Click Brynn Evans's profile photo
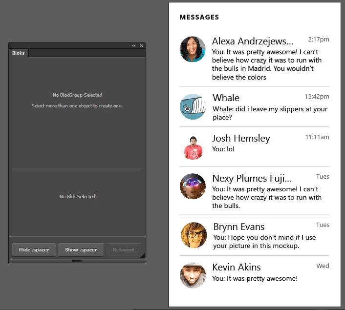The width and height of the screenshot is (345, 310). (x=194, y=235)
